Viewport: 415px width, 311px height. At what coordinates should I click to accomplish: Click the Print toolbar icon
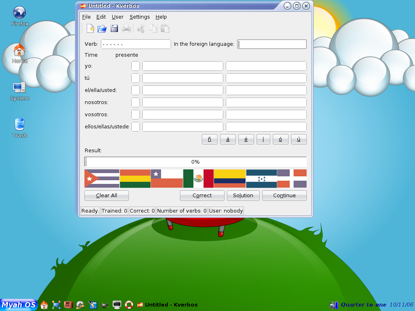[126, 29]
